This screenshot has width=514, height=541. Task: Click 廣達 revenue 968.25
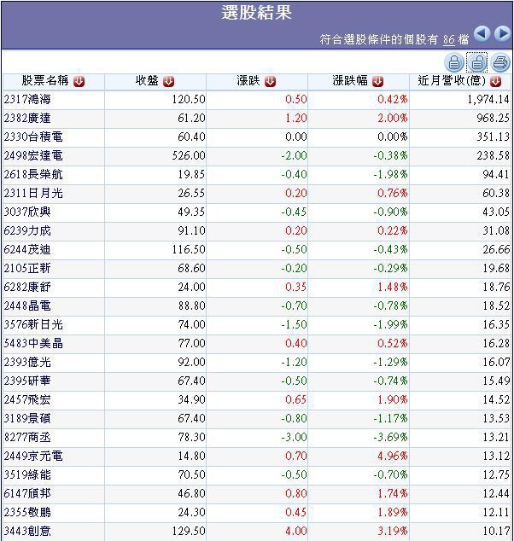pos(493,119)
